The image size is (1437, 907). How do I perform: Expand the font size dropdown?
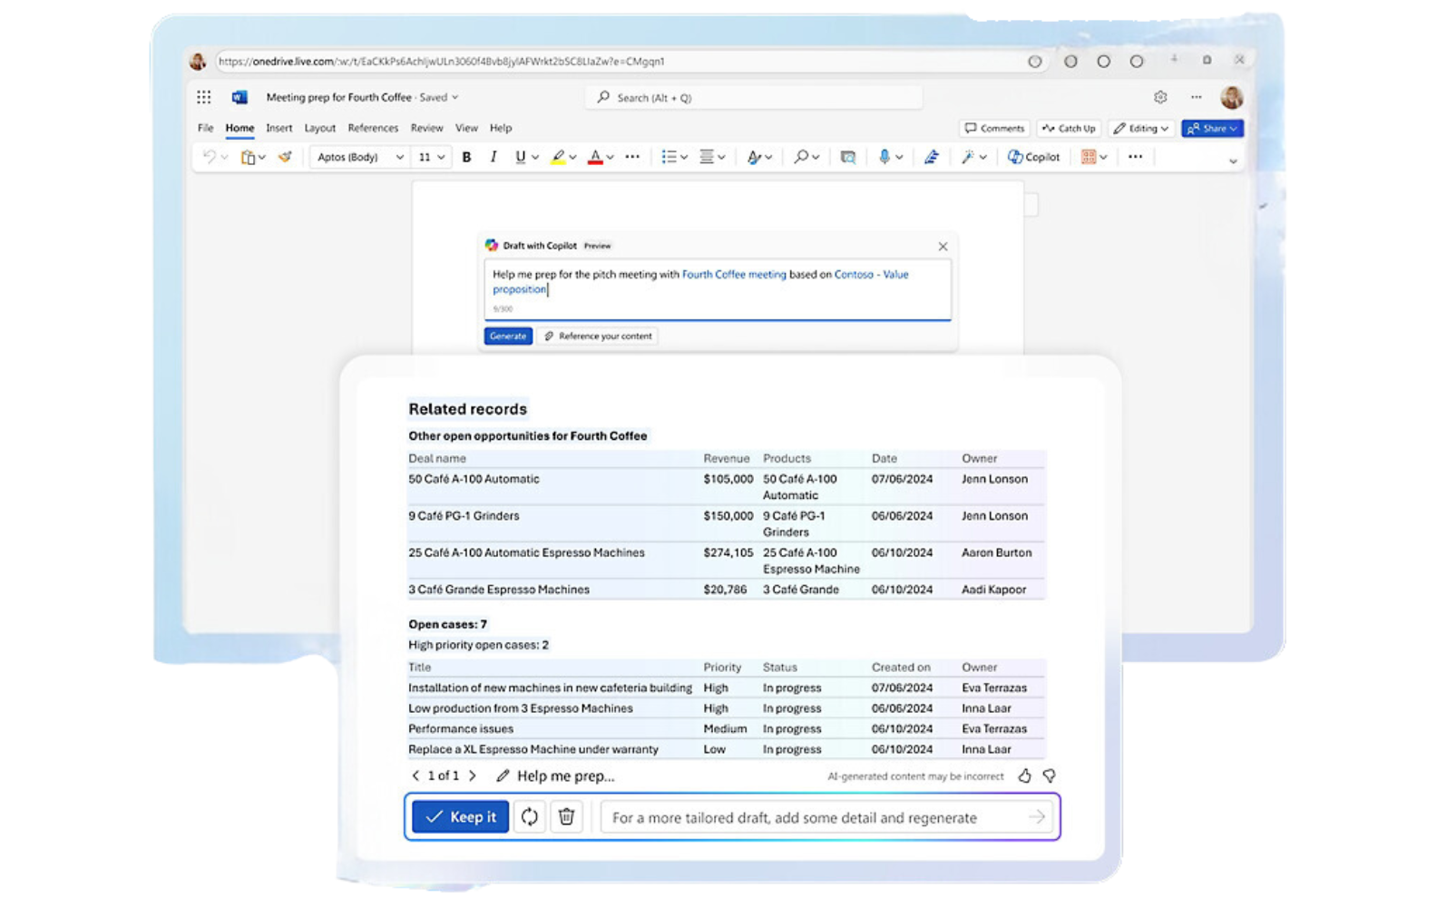[x=441, y=158]
